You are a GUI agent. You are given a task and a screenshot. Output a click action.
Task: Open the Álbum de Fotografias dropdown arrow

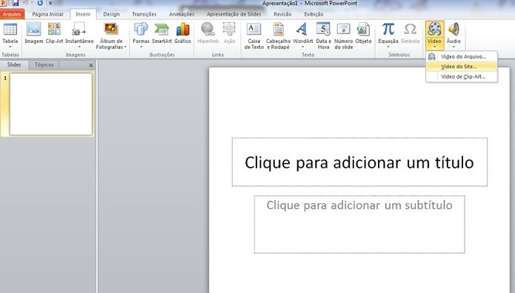click(125, 47)
